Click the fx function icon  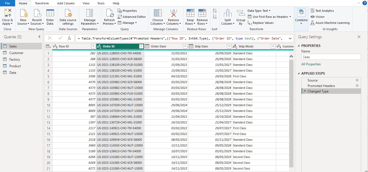69,38
